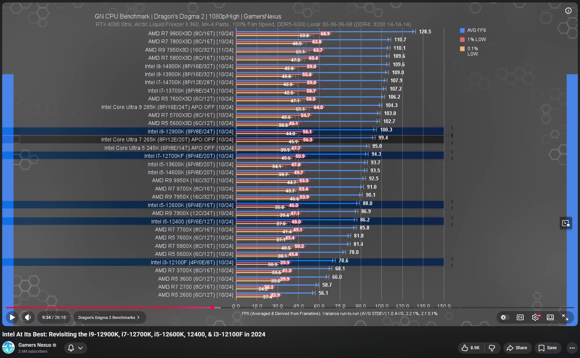Image resolution: width=580 pixels, height=358 pixels.
Task: Click the 100.3 average FPS value
Action: tap(386, 130)
